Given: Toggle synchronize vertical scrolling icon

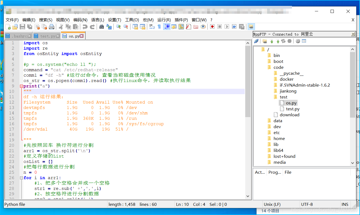Looking at the screenshot, I should (x=135, y=27).
